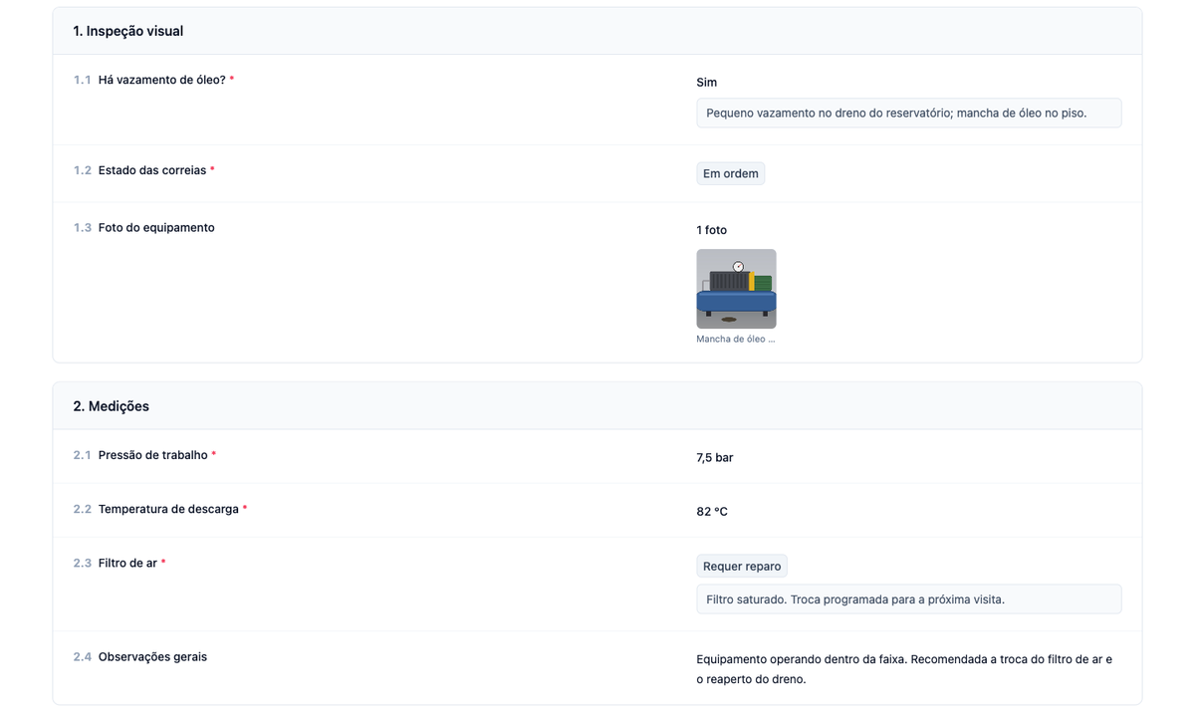1195x714 pixels.
Task: Open the equipment photo thumbnail
Action: click(736, 289)
